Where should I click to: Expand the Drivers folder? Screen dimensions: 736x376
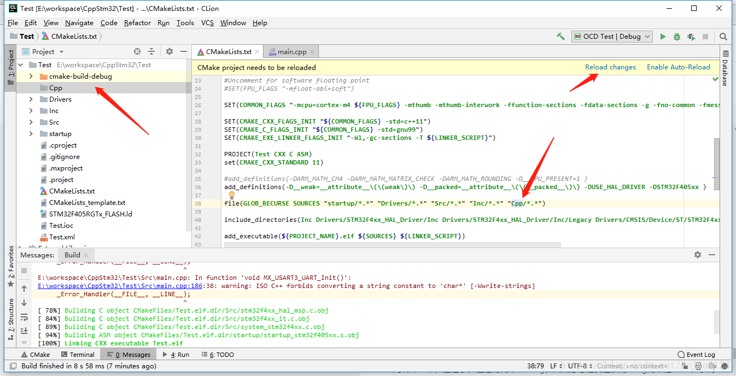(31, 99)
